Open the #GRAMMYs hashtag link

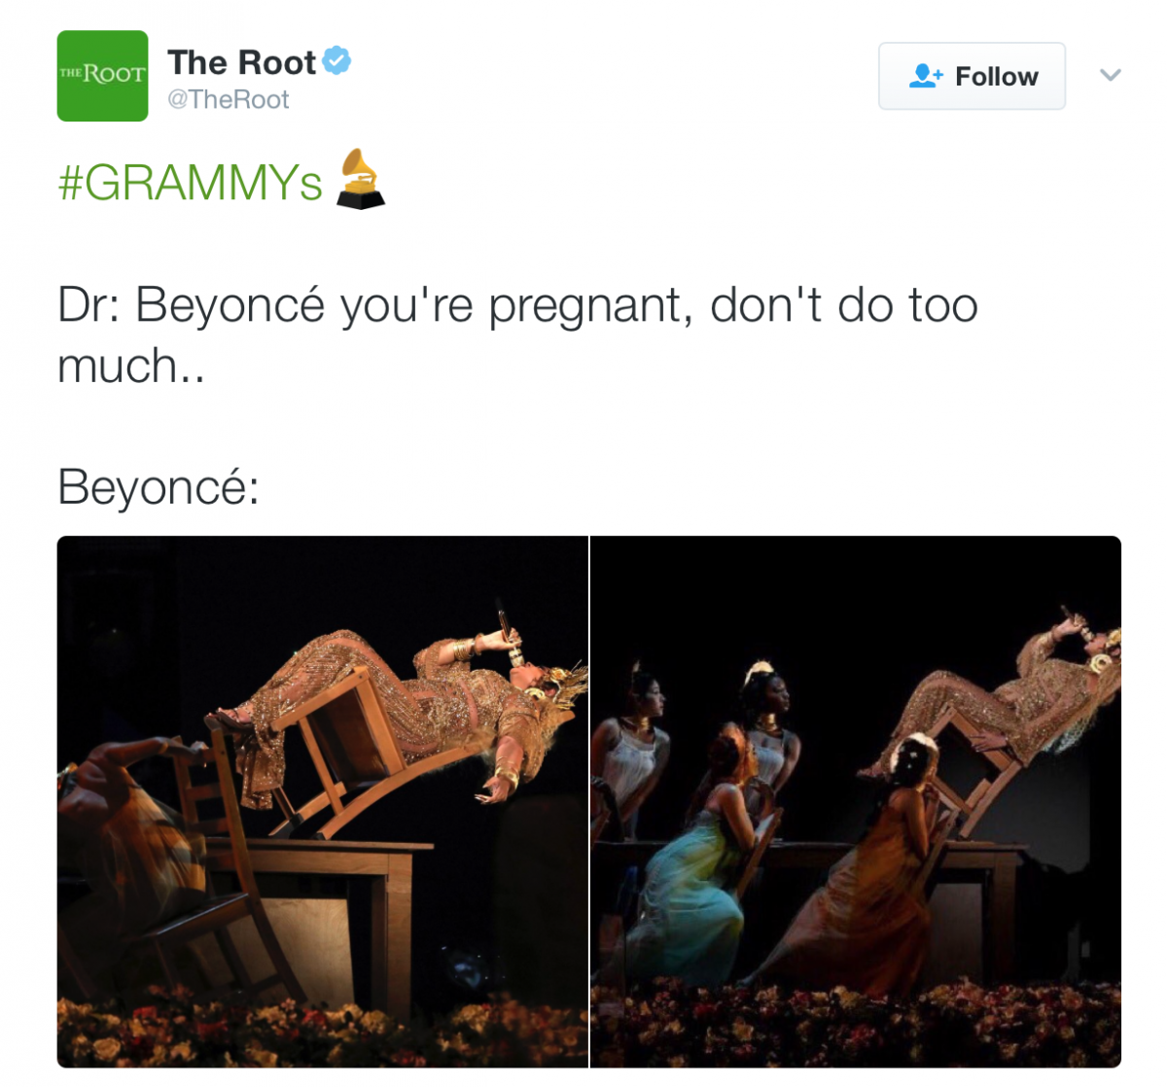[x=191, y=182]
